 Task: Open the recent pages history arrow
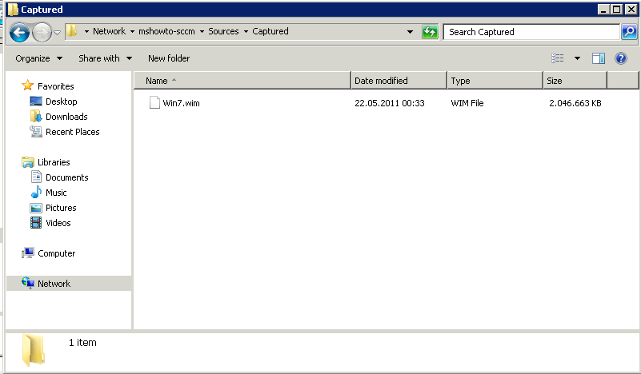point(58,32)
